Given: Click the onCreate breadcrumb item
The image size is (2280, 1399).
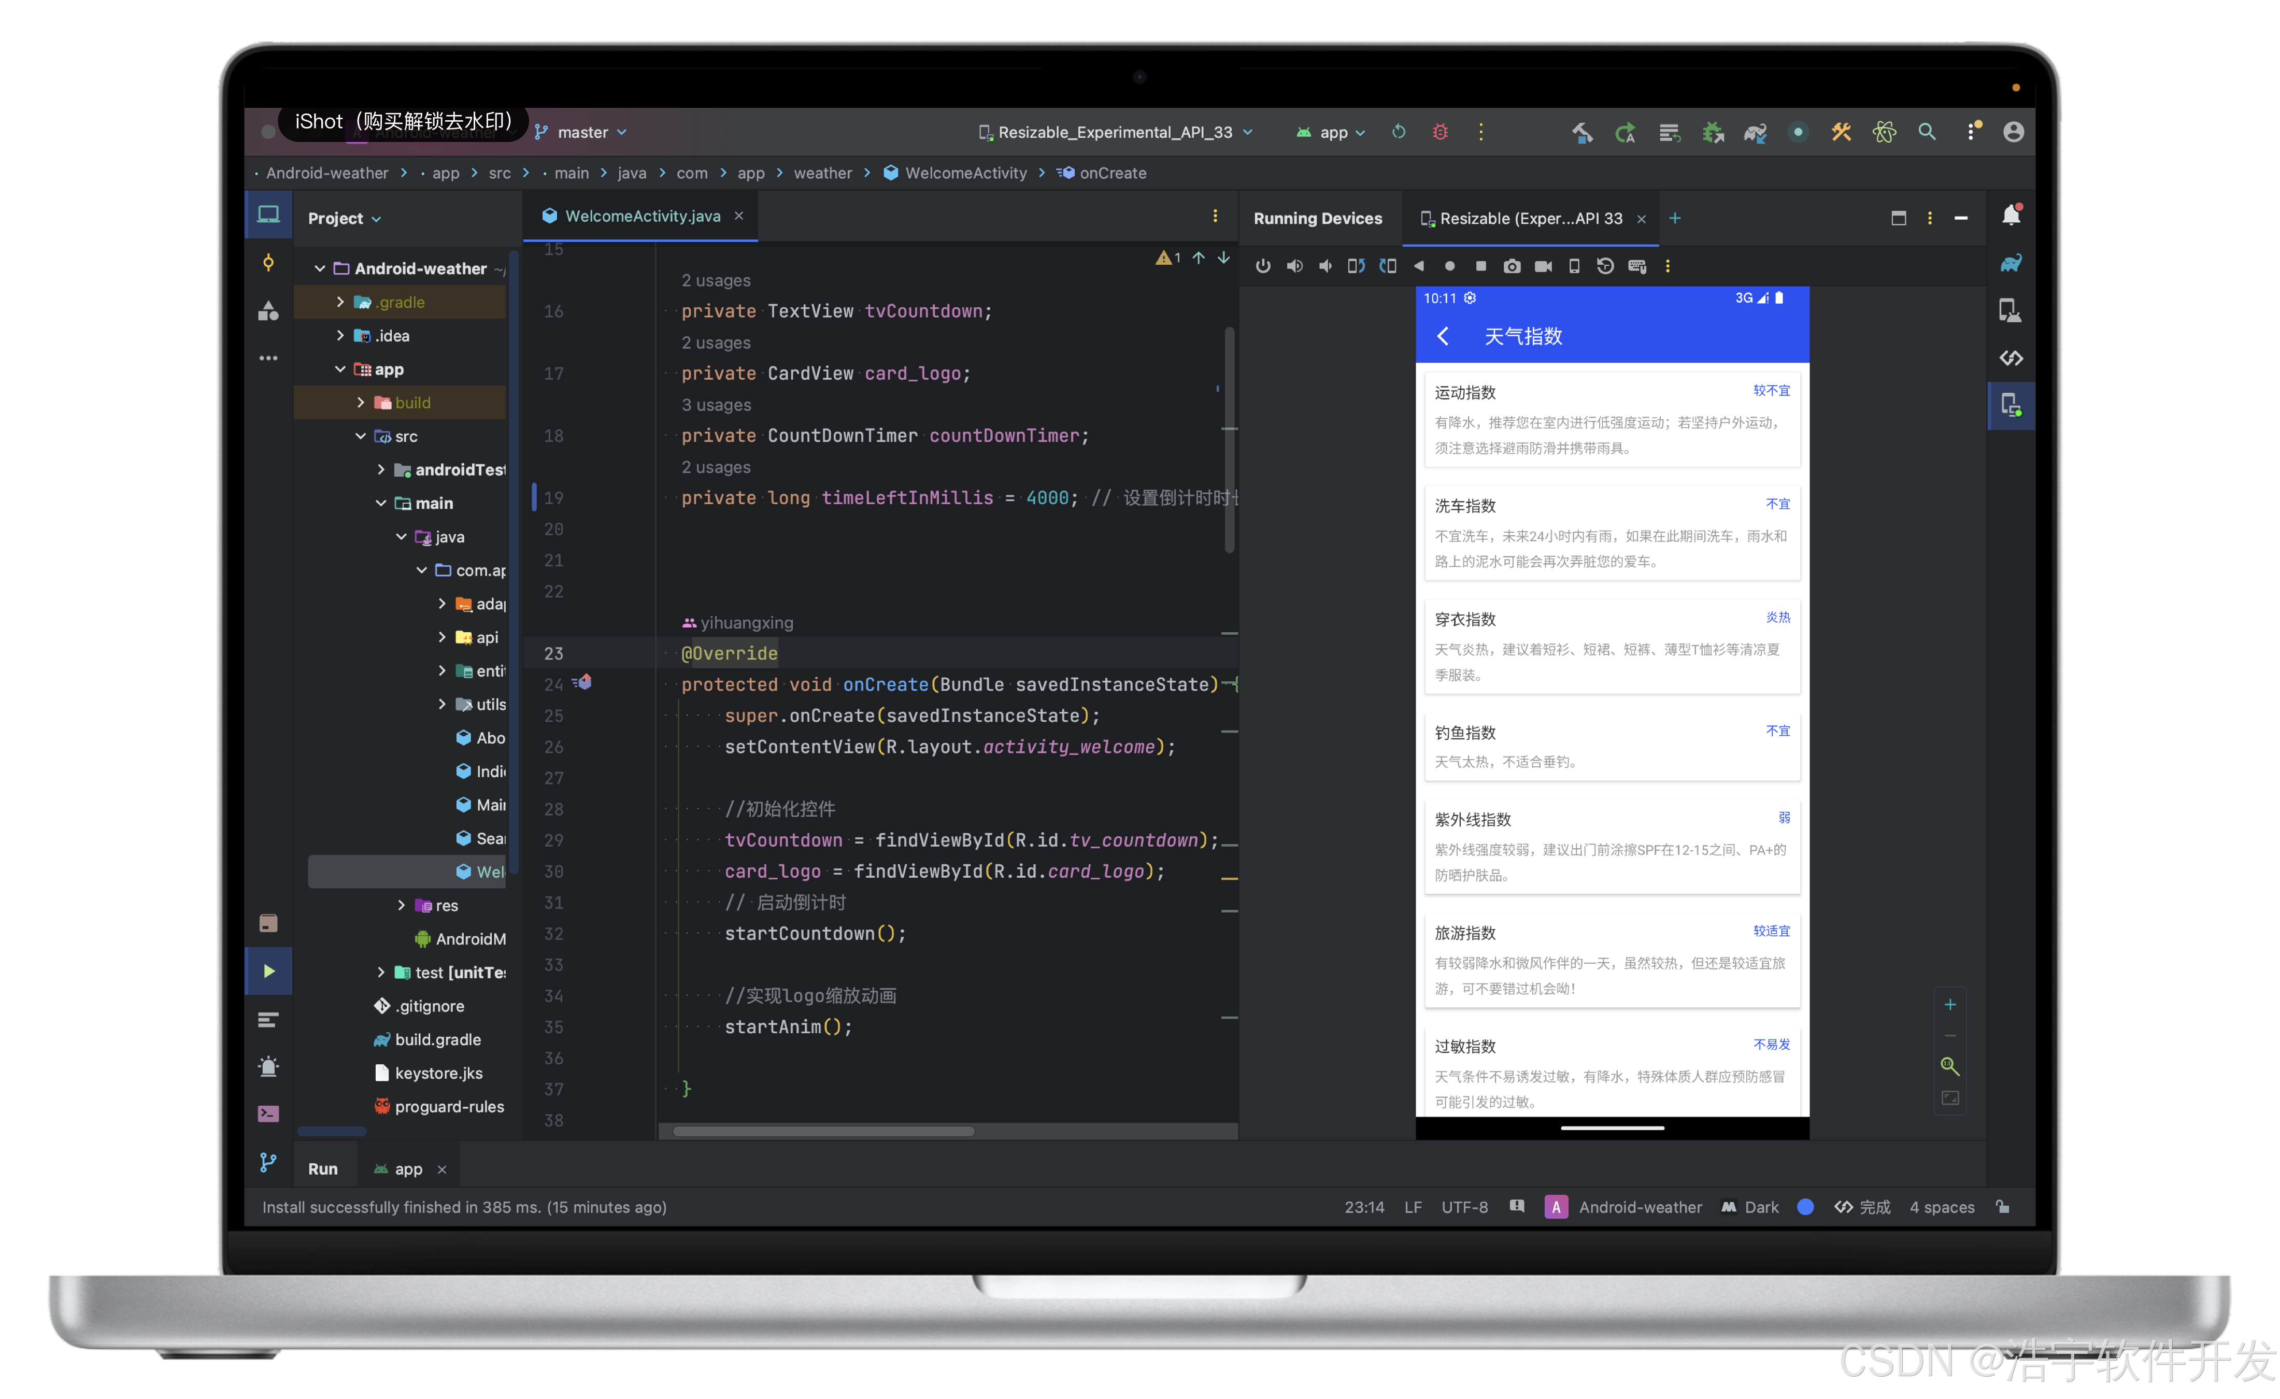Looking at the screenshot, I should pos(1102,173).
